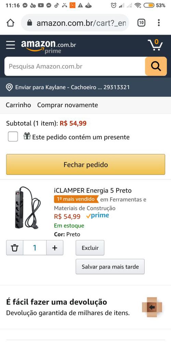The image size is (171, 342).
Task: Open the Amazon hamburger menu
Action: click(11, 45)
